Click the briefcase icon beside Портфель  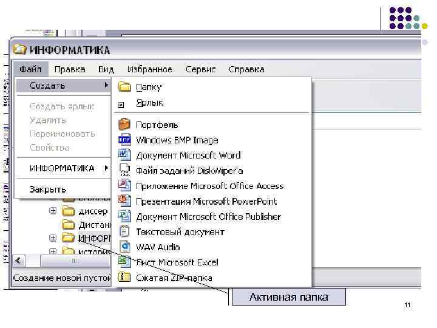point(124,124)
